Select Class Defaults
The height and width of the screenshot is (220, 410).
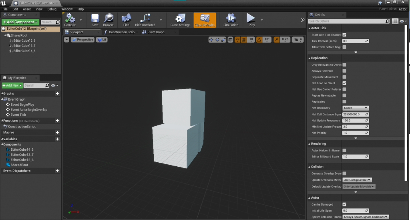[x=205, y=20]
